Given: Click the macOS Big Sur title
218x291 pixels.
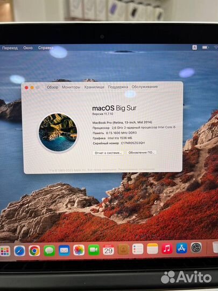Looking at the screenshot, I should tap(114, 108).
